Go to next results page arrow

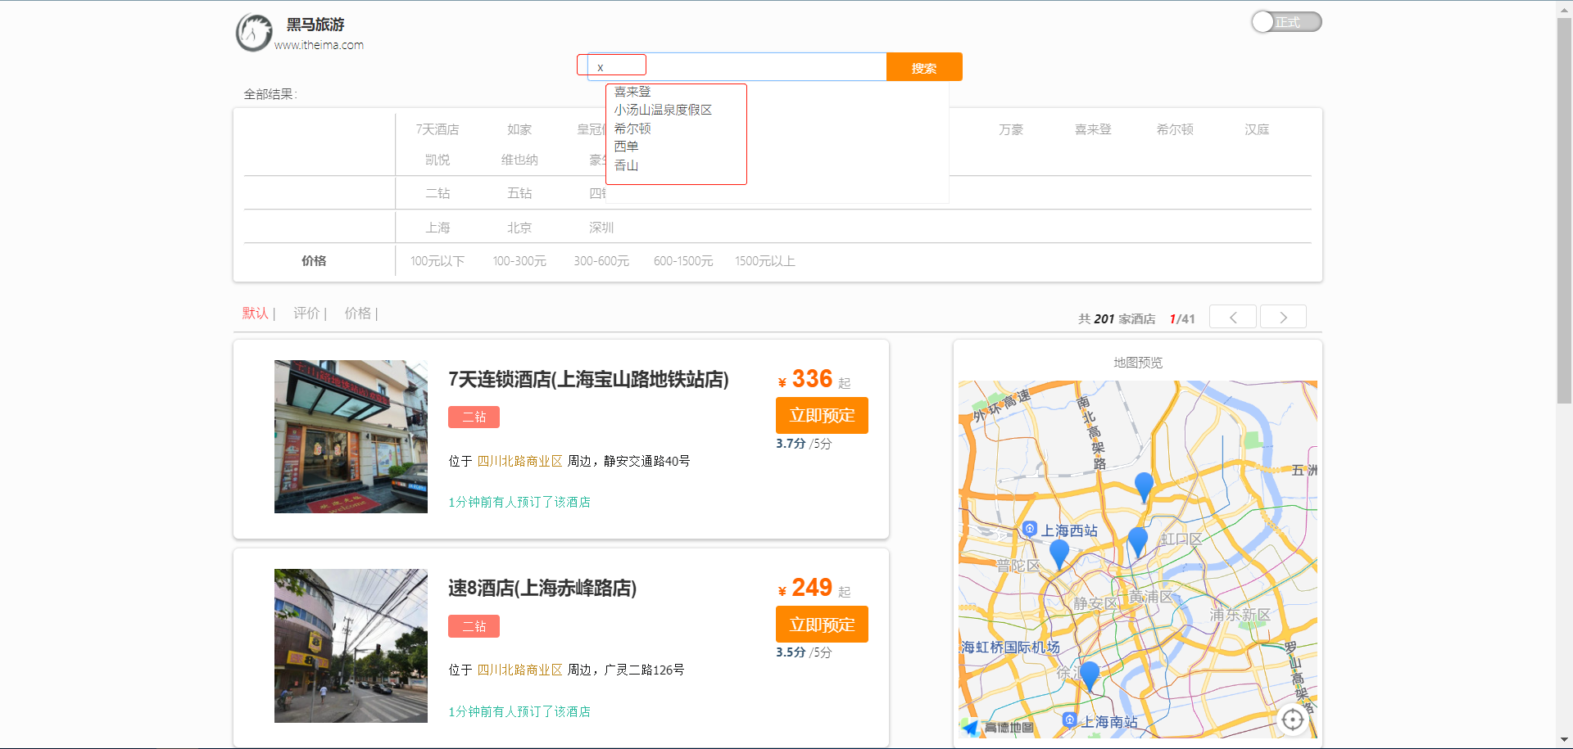[1283, 317]
